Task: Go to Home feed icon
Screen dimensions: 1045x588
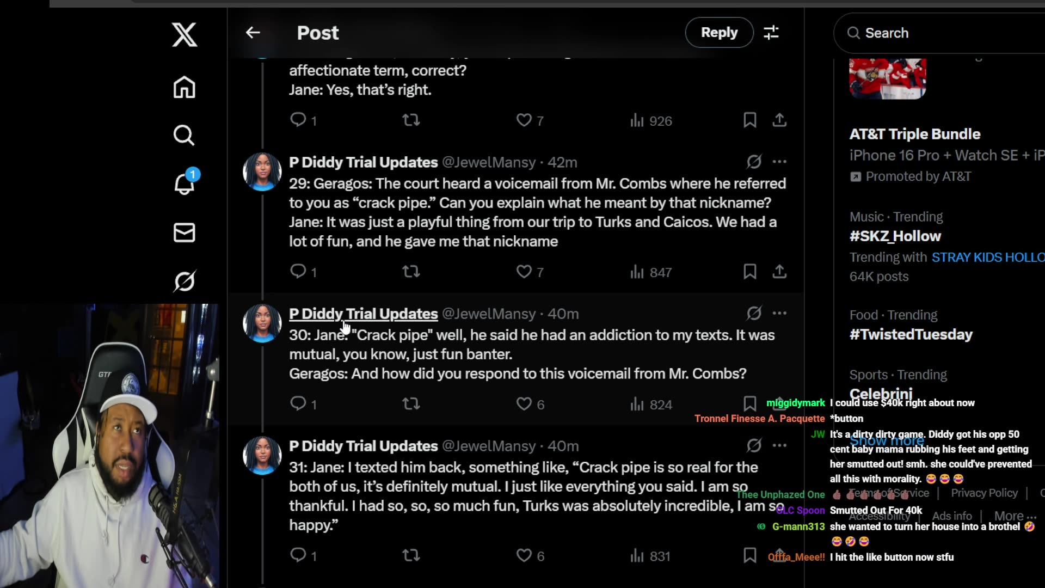Action: [185, 87]
